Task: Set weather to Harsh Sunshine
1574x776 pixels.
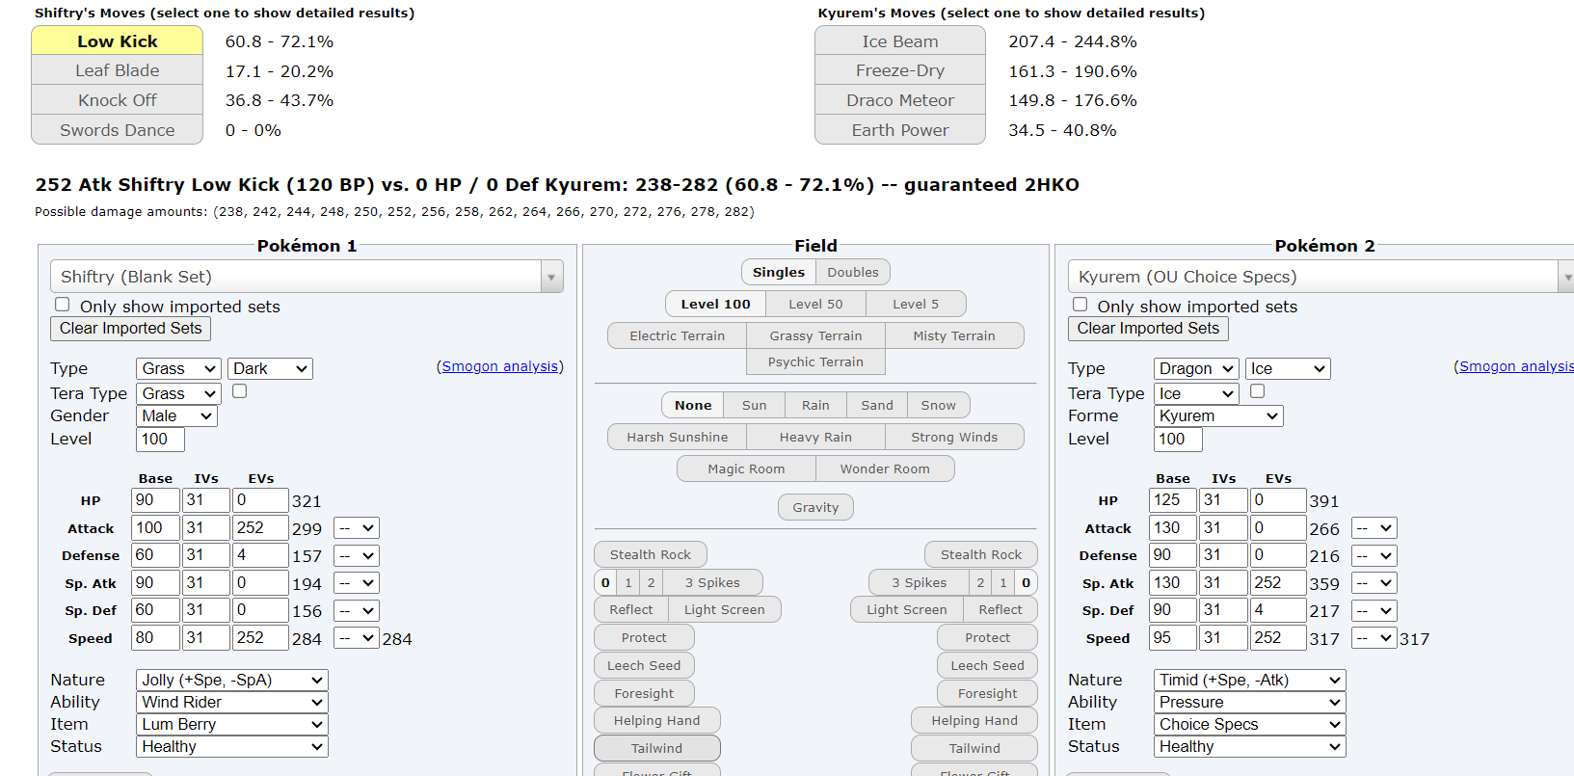Action: pos(677,437)
